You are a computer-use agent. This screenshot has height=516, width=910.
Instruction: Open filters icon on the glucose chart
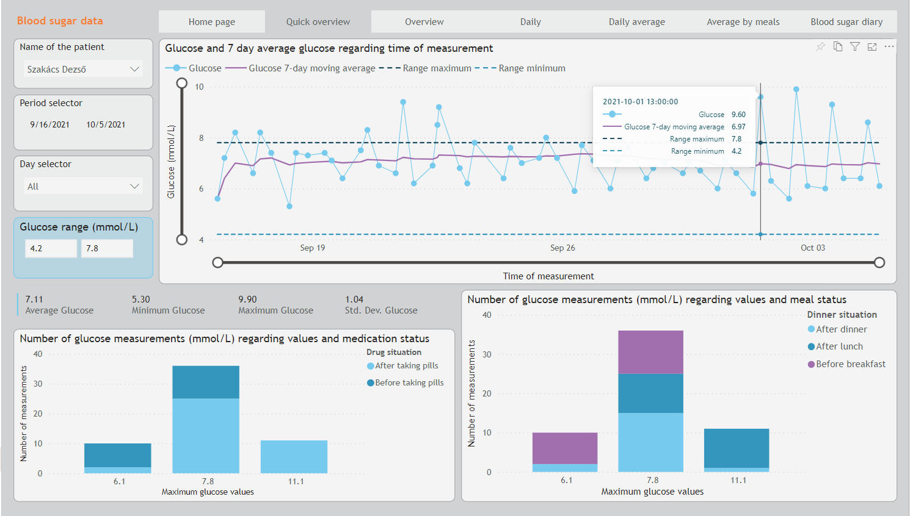click(x=855, y=47)
